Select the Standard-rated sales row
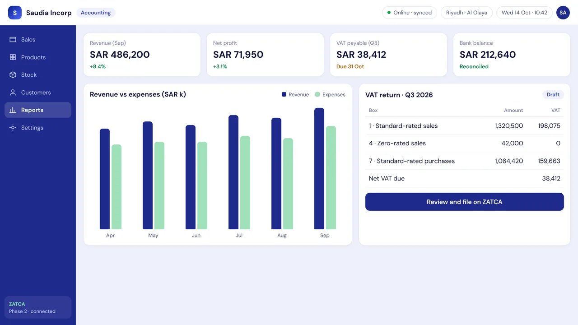This screenshot has width=578, height=325. 465,126
